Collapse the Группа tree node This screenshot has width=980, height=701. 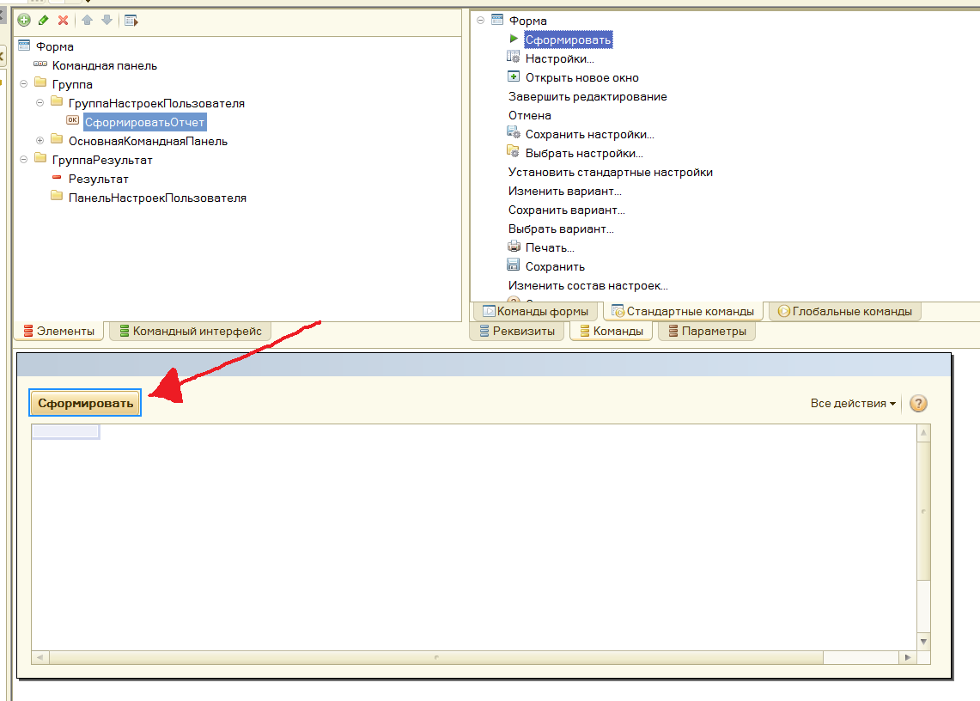23,84
